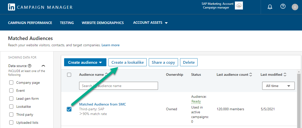Viewport: 302px width, 128px height.
Task: Focus the Search by audience name field
Action: (118, 86)
